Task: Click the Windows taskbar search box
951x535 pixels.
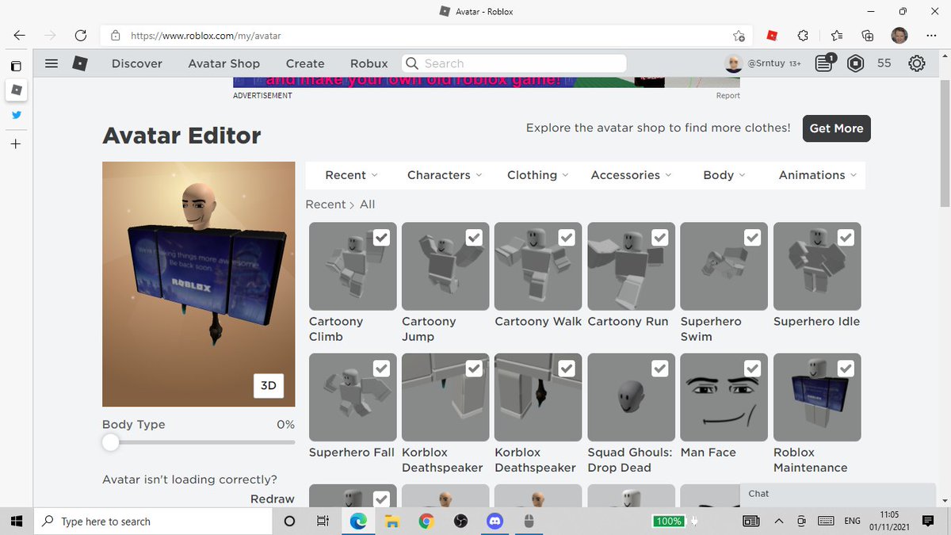Action: click(153, 521)
